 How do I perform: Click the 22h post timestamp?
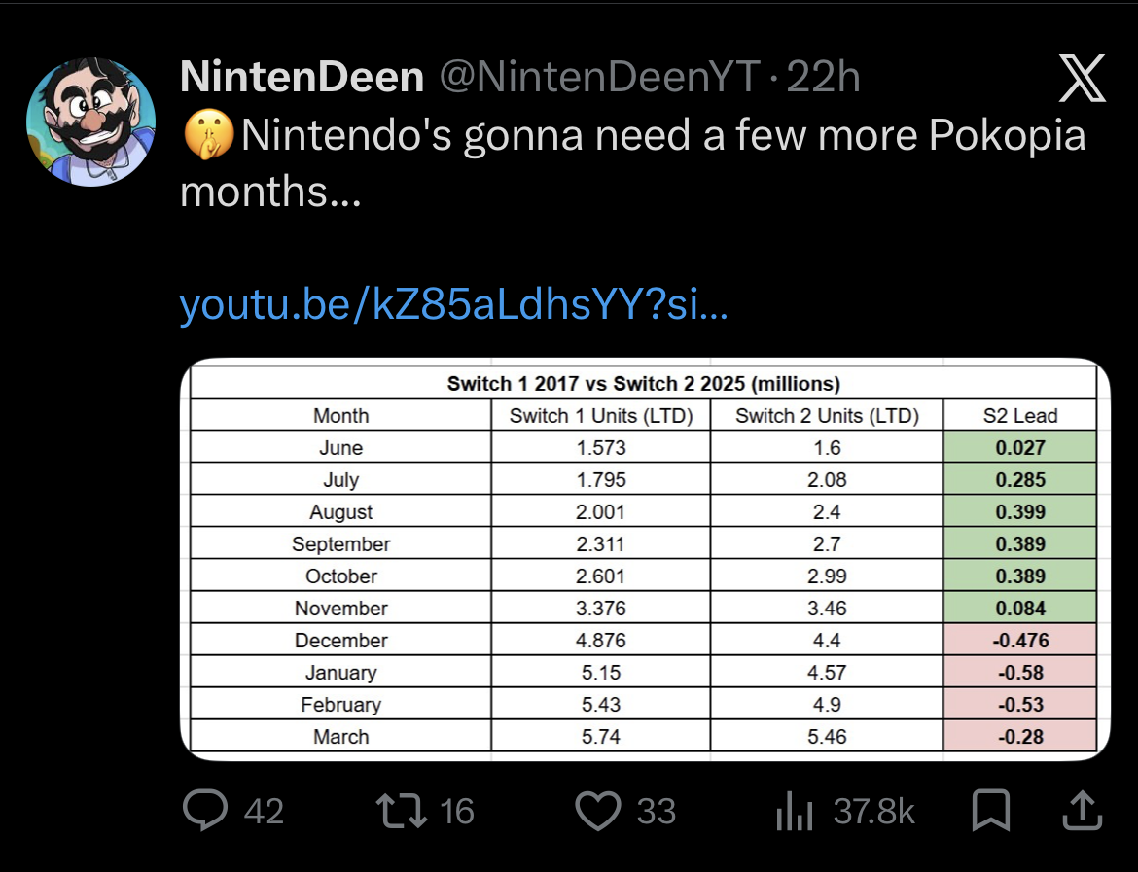[823, 79]
